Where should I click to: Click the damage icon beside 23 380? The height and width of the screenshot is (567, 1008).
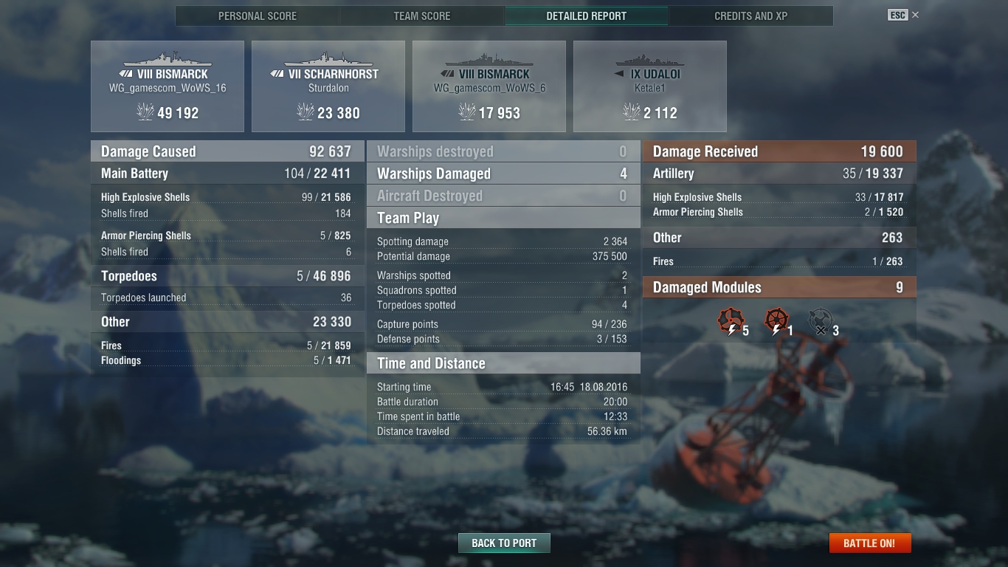(305, 112)
